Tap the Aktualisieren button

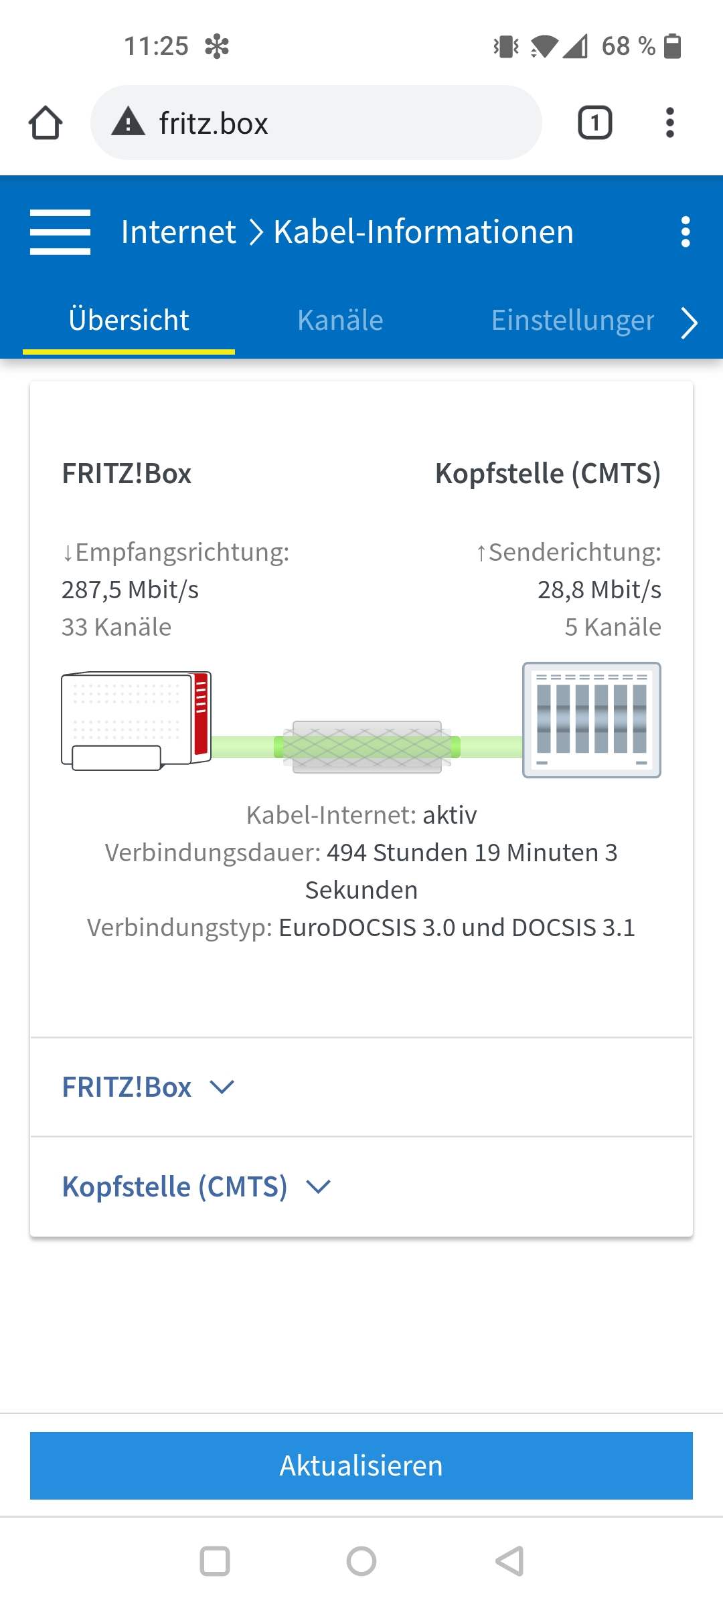point(361,1465)
